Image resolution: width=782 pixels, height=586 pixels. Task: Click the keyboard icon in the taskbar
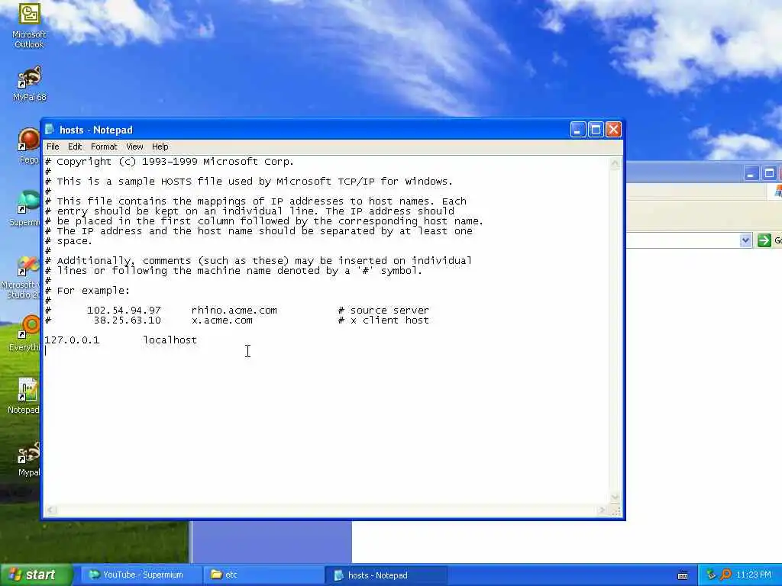[x=683, y=575]
